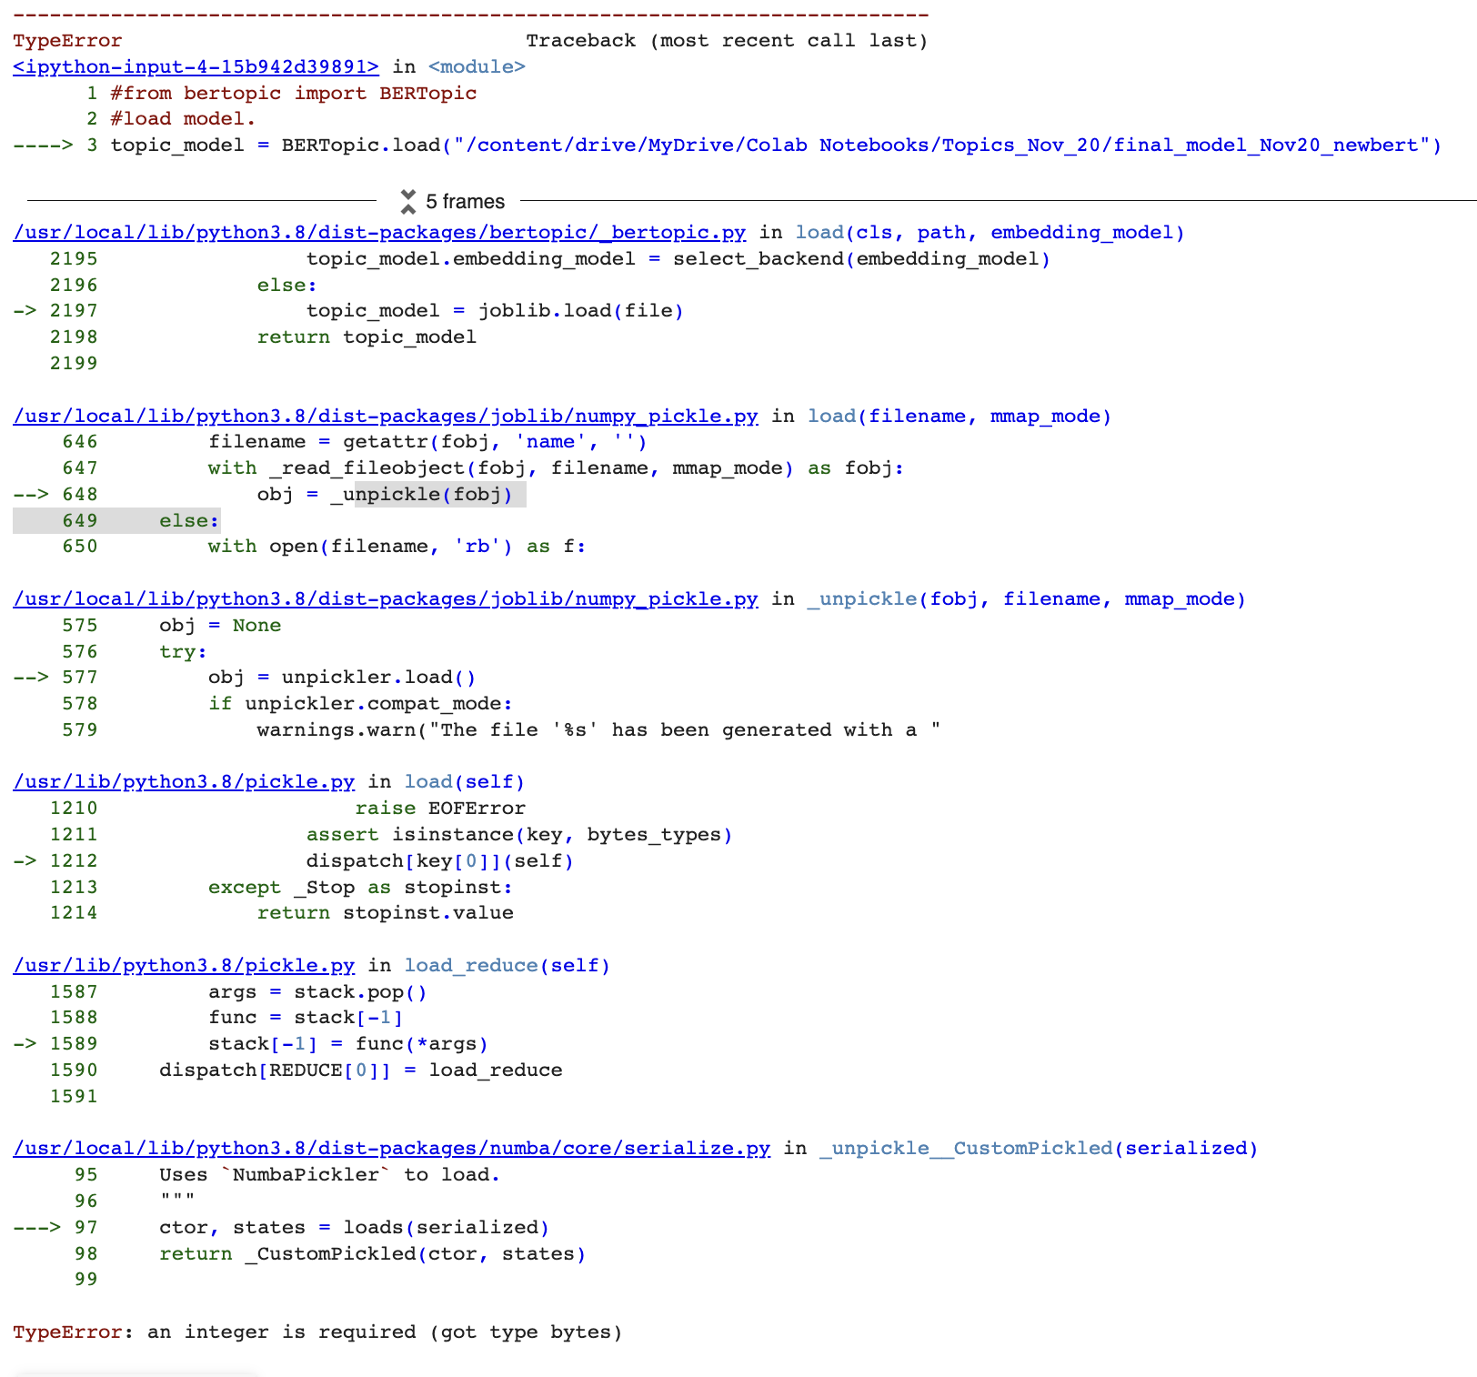Image resolution: width=1477 pixels, height=1377 pixels.
Task: Click the arrow marker at line 1212
Action: tap(25, 860)
